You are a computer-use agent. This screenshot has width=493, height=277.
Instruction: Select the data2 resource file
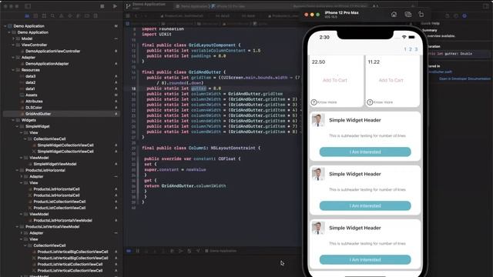click(30, 82)
